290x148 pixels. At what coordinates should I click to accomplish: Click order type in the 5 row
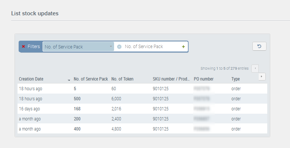click(x=236, y=89)
